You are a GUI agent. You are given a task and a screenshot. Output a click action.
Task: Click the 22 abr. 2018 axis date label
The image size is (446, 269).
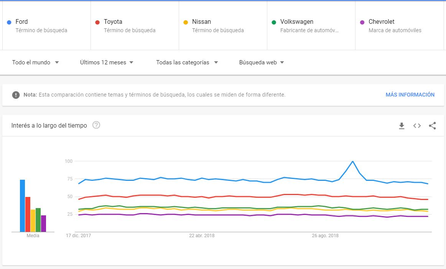click(202, 236)
